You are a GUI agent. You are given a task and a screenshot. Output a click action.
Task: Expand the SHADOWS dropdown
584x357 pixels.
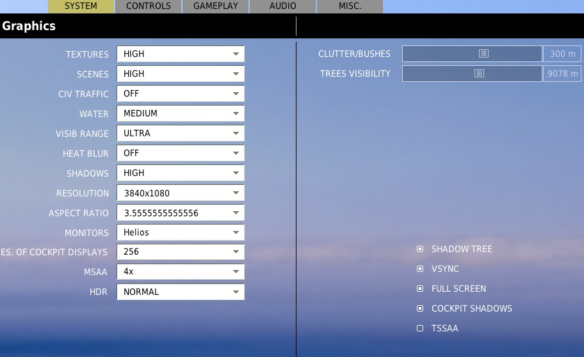click(181, 173)
